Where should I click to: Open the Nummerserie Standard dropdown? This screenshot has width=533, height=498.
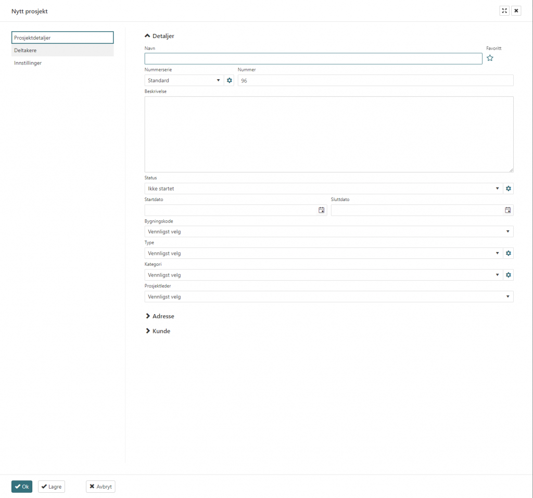184,80
